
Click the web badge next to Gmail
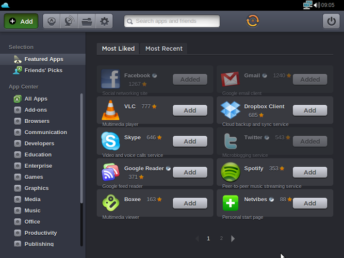tap(265, 75)
